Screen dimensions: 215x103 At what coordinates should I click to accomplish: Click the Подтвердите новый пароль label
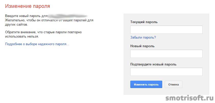click(x=153, y=64)
